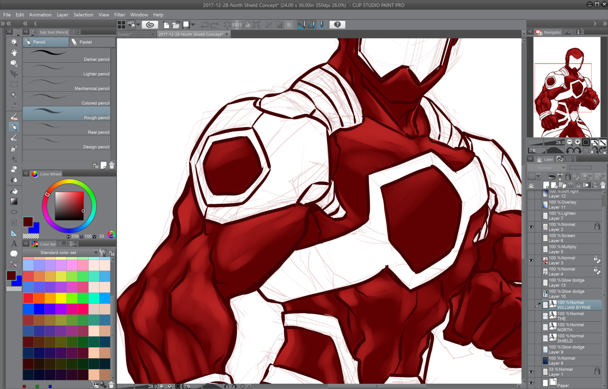Screen dimensions: 608x389
Task: Toggle visibility of Layer 2
Action: [531, 227]
